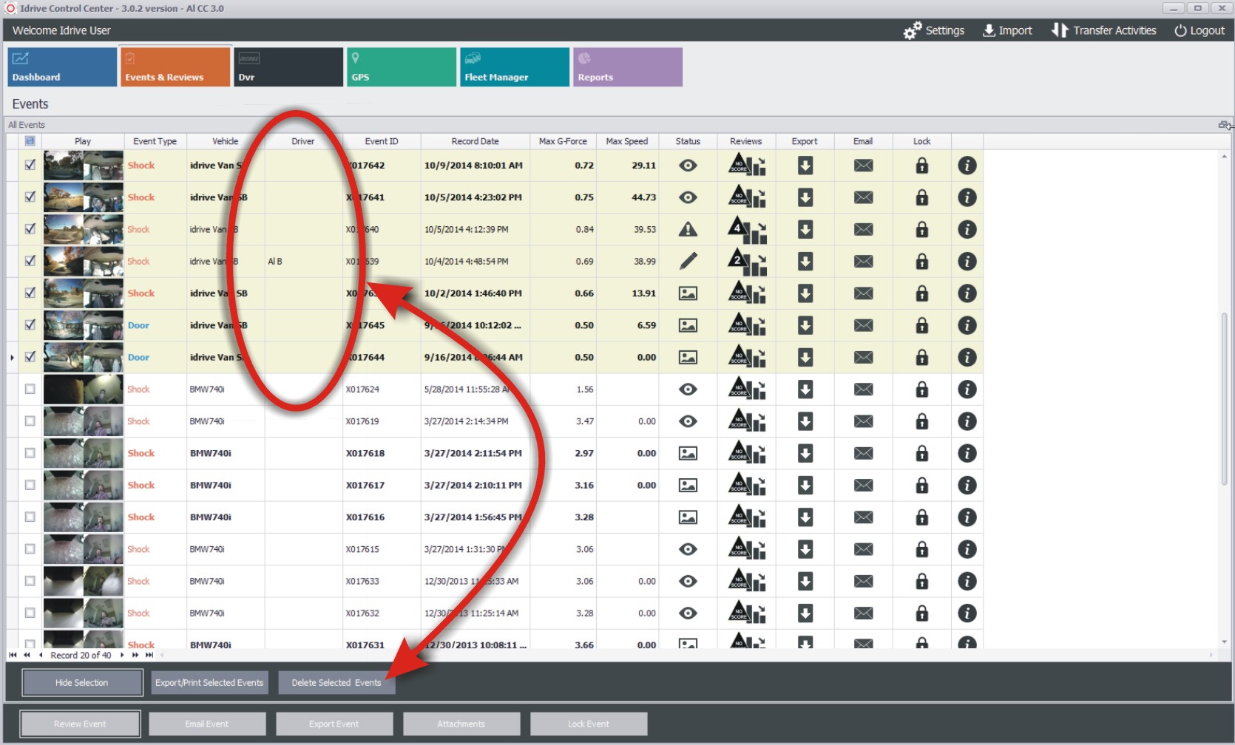Switch to the Reports tab

click(627, 67)
